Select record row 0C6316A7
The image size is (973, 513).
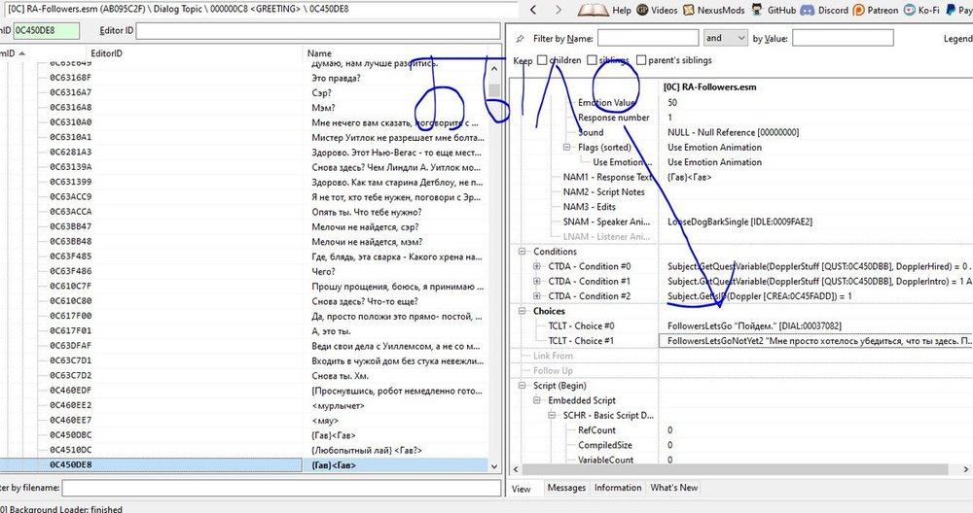tap(244, 93)
